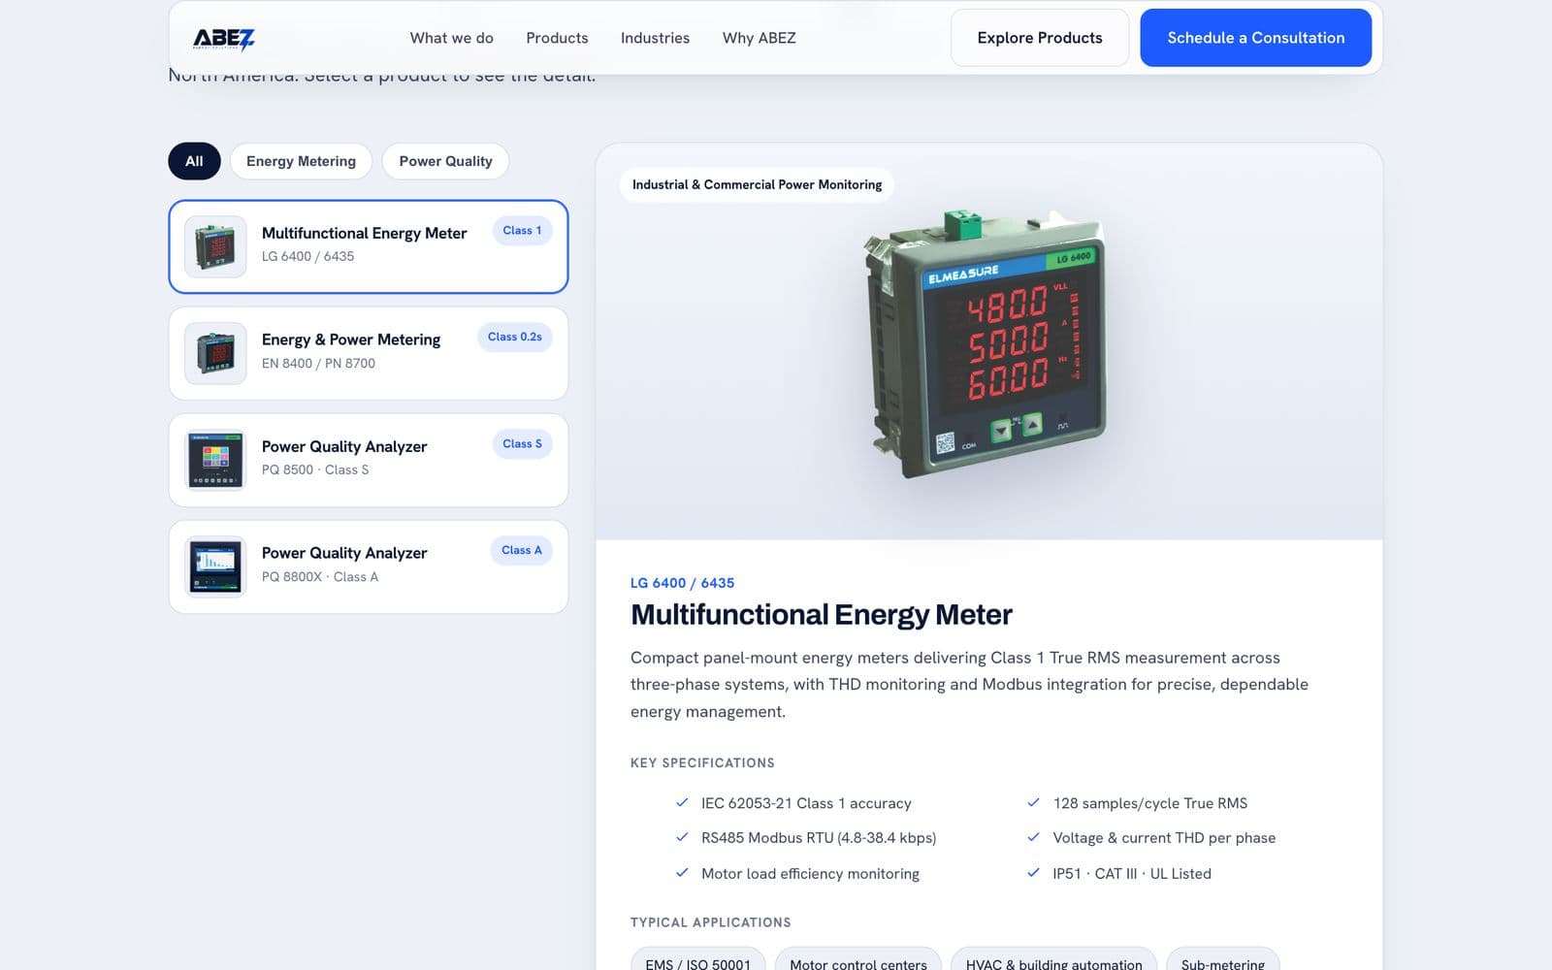Click the Class S badge
1552x970 pixels.
coord(522,444)
